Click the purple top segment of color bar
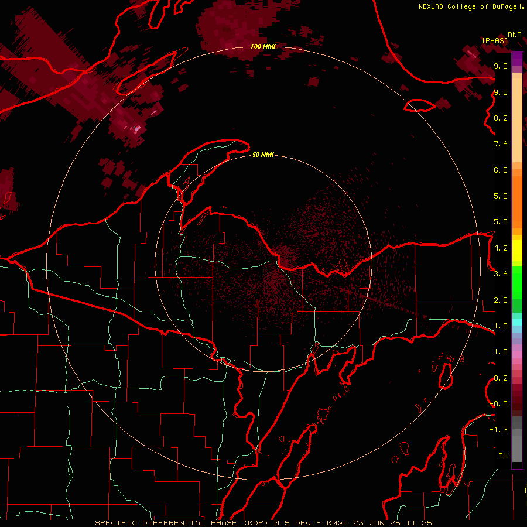The width and height of the screenshot is (527, 527). (517, 59)
